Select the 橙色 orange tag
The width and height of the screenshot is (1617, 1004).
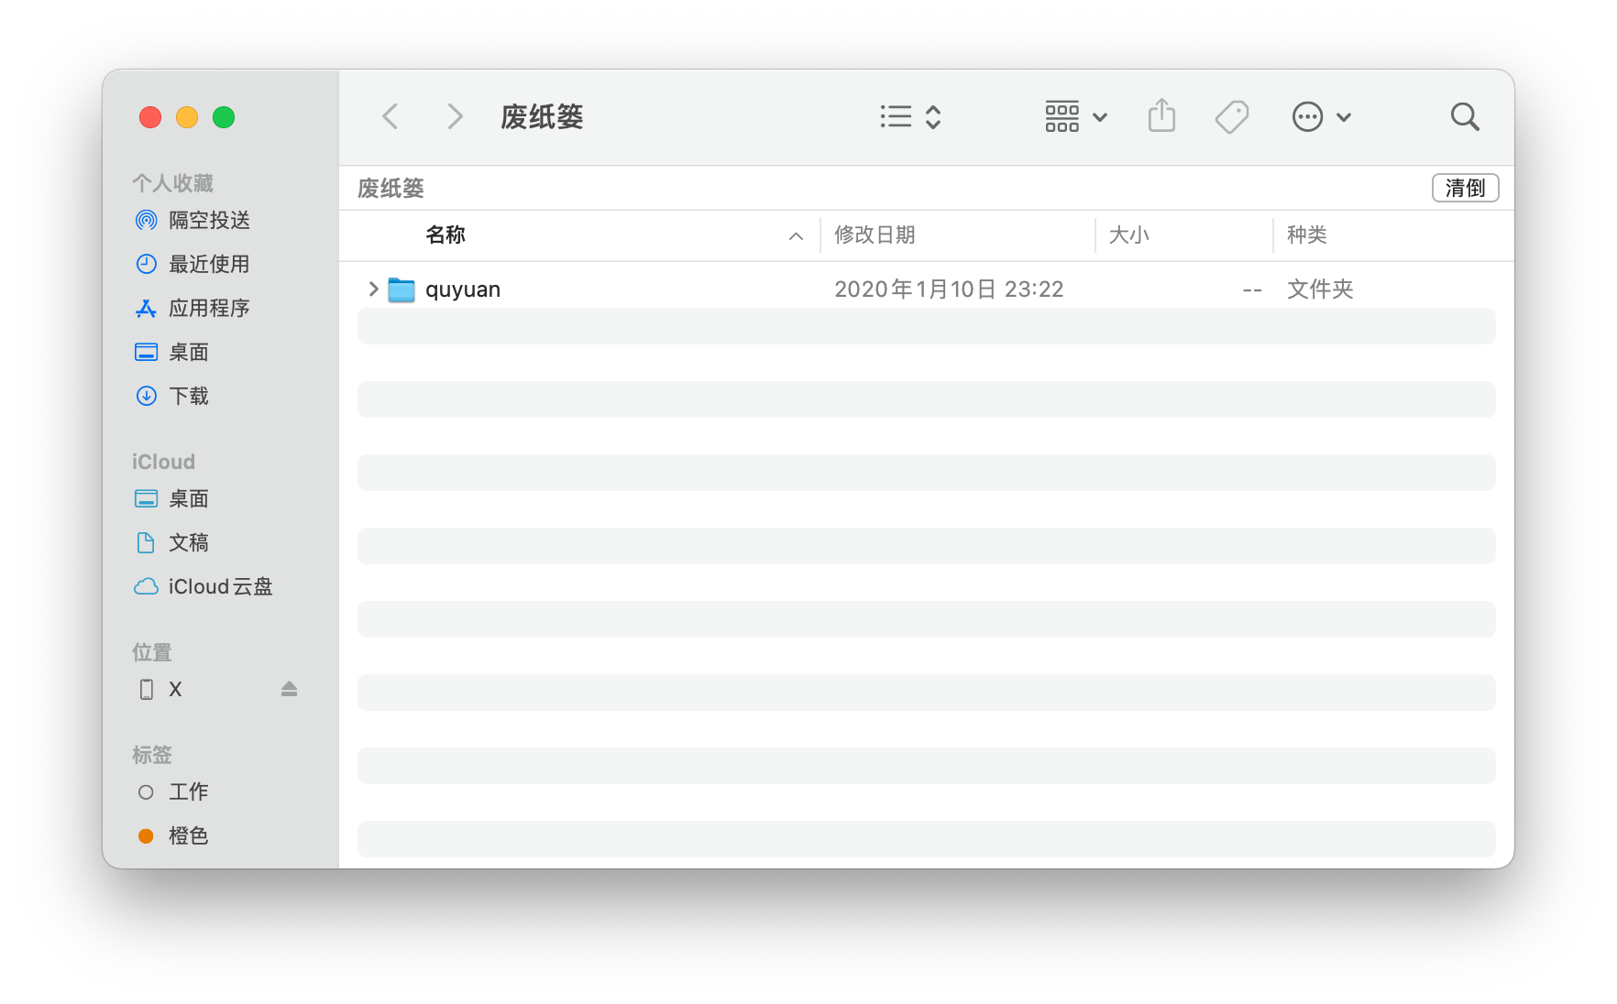click(188, 835)
